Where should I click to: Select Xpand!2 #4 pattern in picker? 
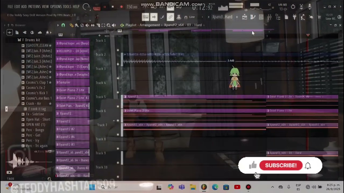[72, 137]
